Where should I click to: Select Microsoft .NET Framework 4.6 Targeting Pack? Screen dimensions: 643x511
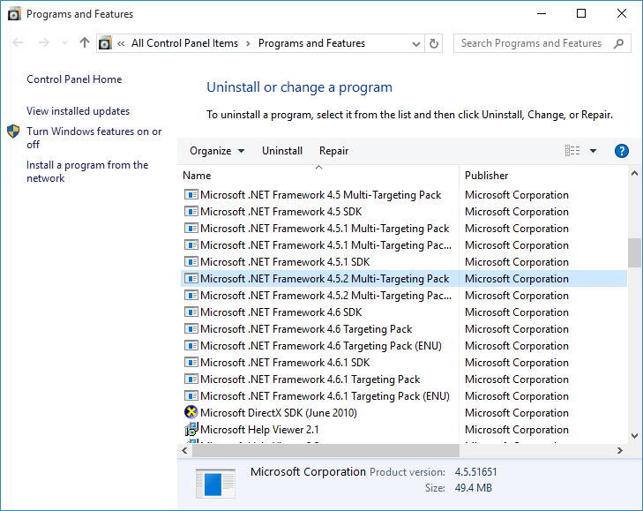(x=306, y=329)
